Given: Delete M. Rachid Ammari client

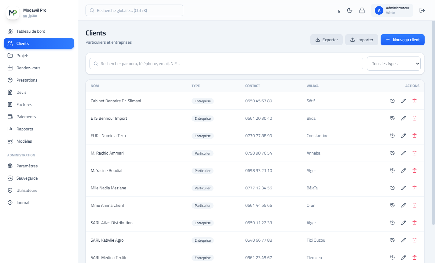Looking at the screenshot, I should 415,153.
